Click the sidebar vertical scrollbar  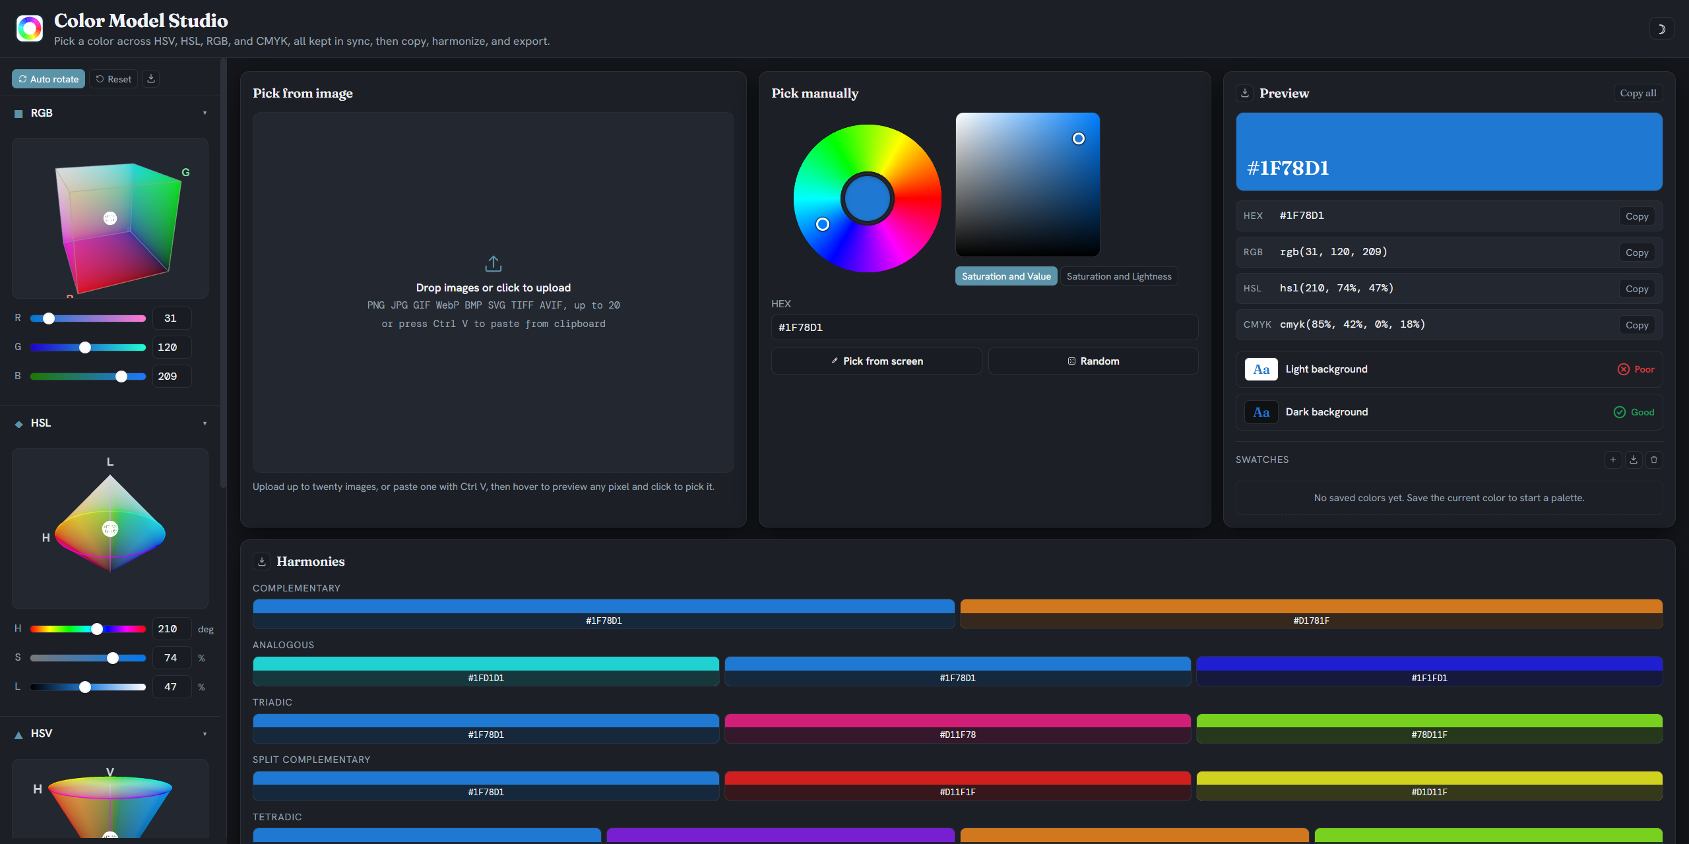224,274
